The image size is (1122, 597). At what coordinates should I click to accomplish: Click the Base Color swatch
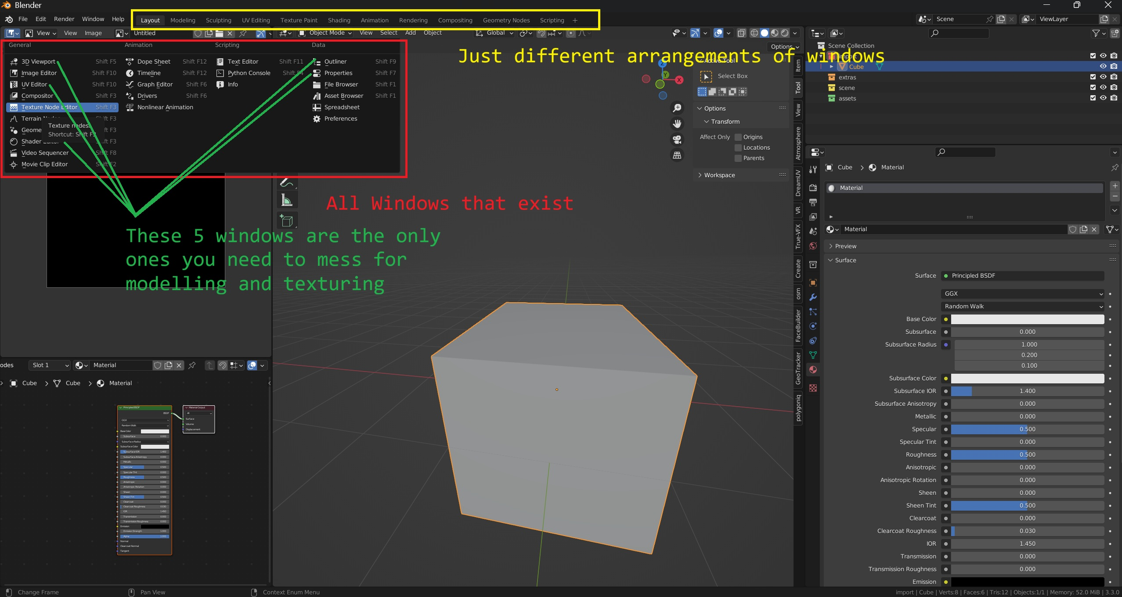click(1028, 319)
